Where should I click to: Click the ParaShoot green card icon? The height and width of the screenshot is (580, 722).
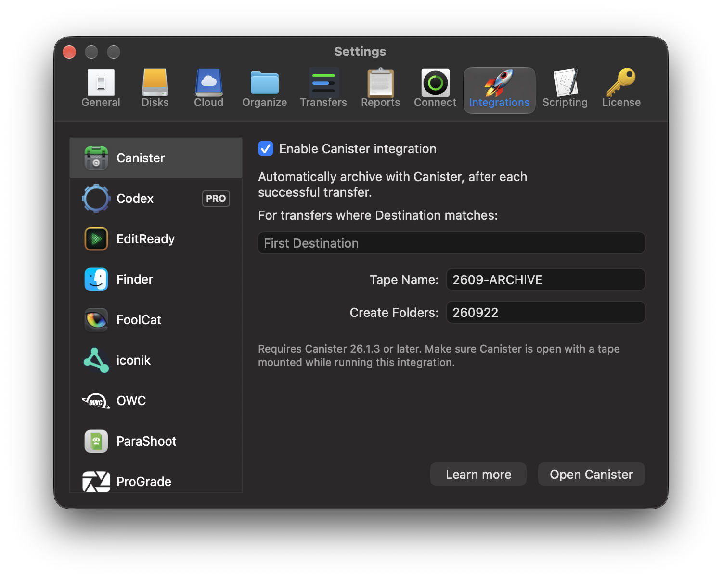(96, 441)
